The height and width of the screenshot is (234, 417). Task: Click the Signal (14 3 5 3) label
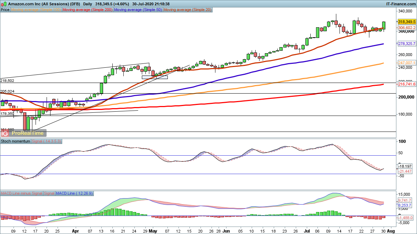click(x=47, y=141)
